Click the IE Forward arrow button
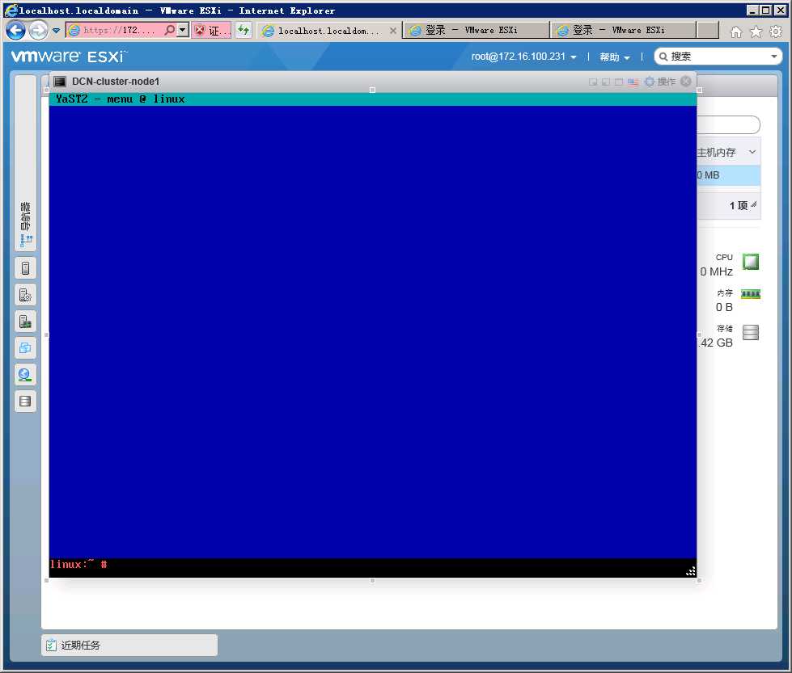Viewport: 792px width, 673px height. point(38,31)
